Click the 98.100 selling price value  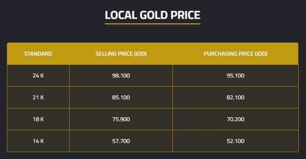click(x=121, y=76)
